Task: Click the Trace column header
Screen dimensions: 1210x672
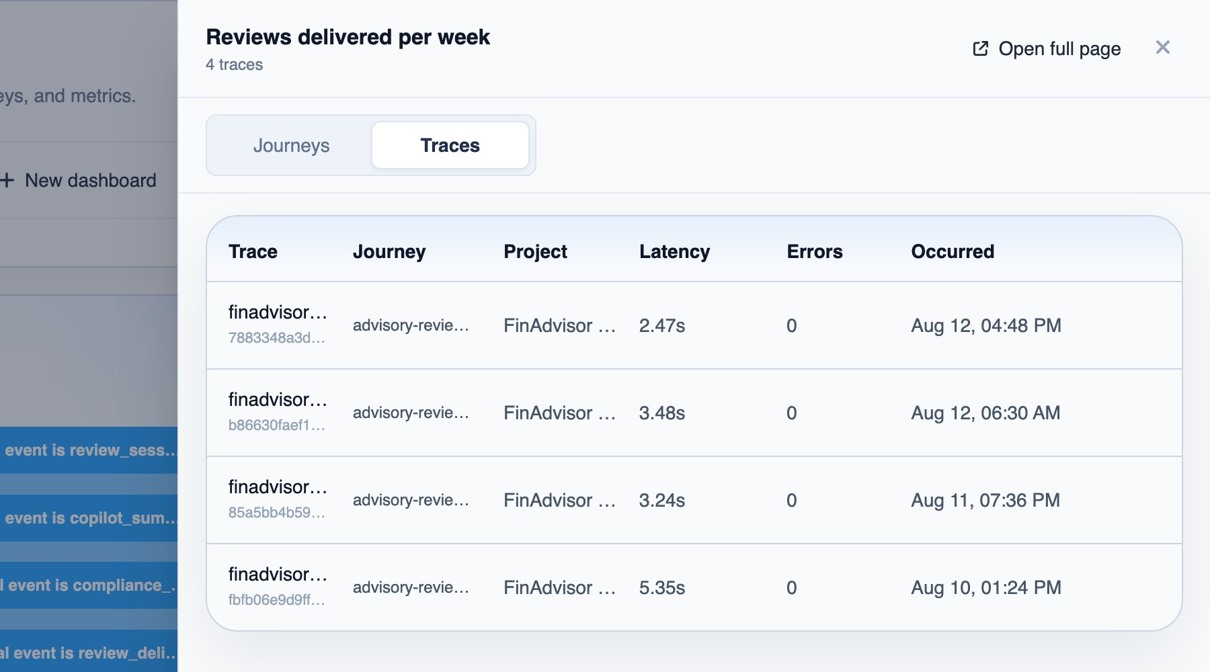Action: pyautogui.click(x=253, y=251)
